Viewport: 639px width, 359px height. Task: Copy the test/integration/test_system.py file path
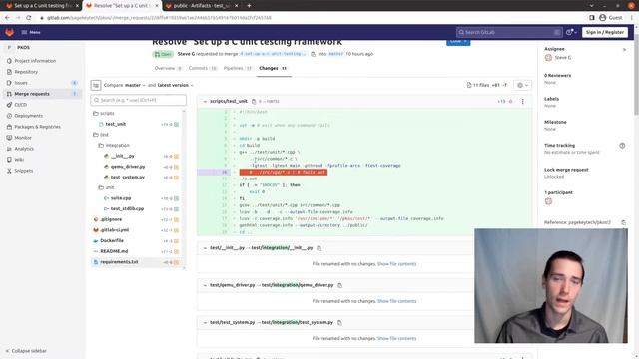tap(339, 323)
